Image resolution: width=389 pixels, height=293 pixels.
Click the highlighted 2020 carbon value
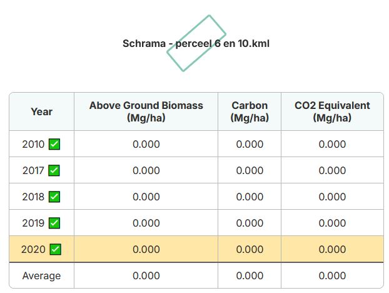[x=250, y=249]
